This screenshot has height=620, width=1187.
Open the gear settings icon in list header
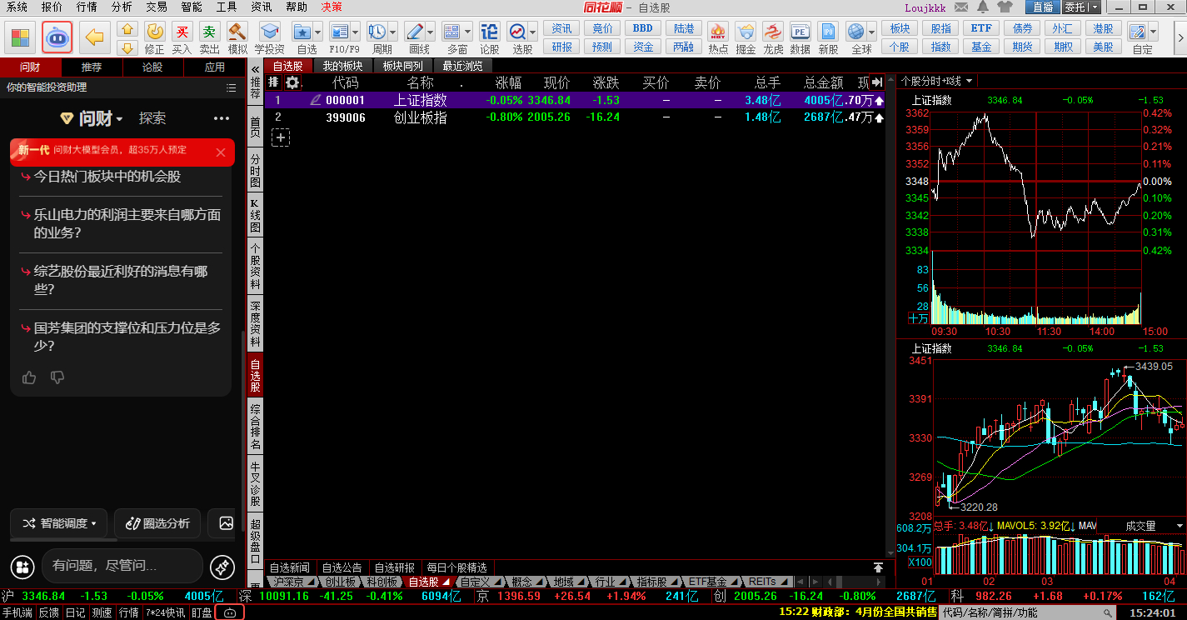click(x=292, y=82)
